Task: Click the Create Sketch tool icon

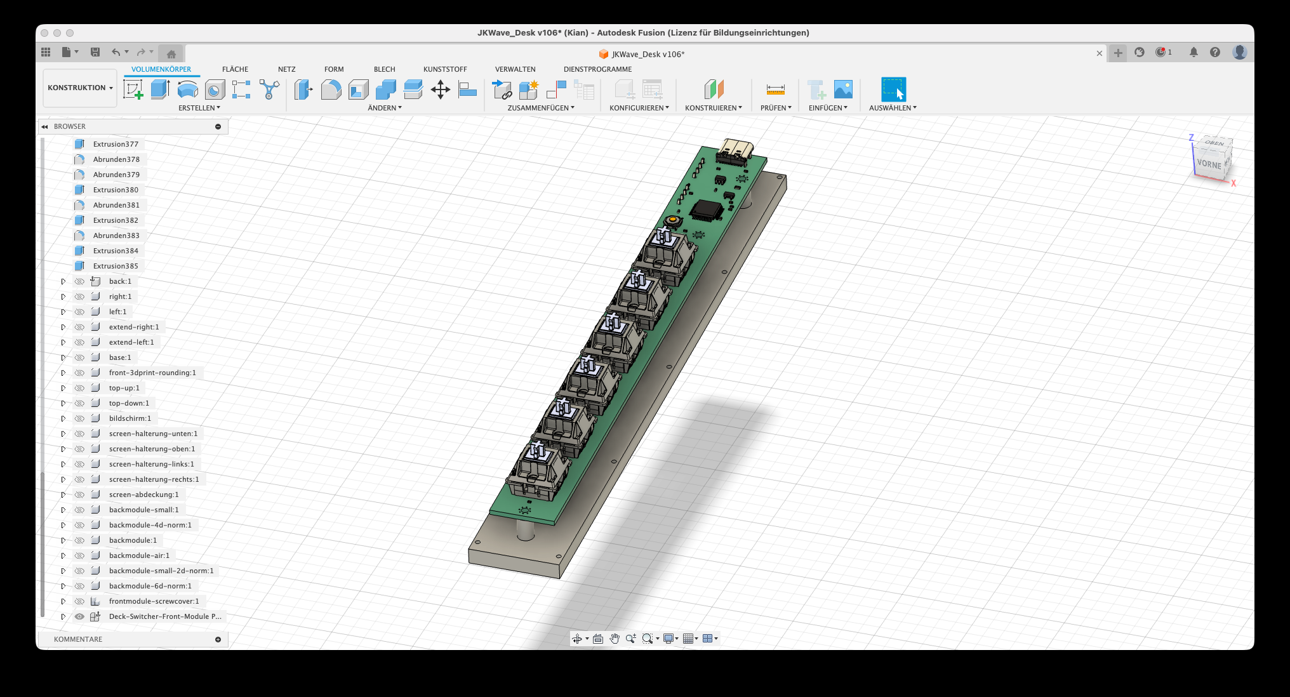Action: [133, 90]
